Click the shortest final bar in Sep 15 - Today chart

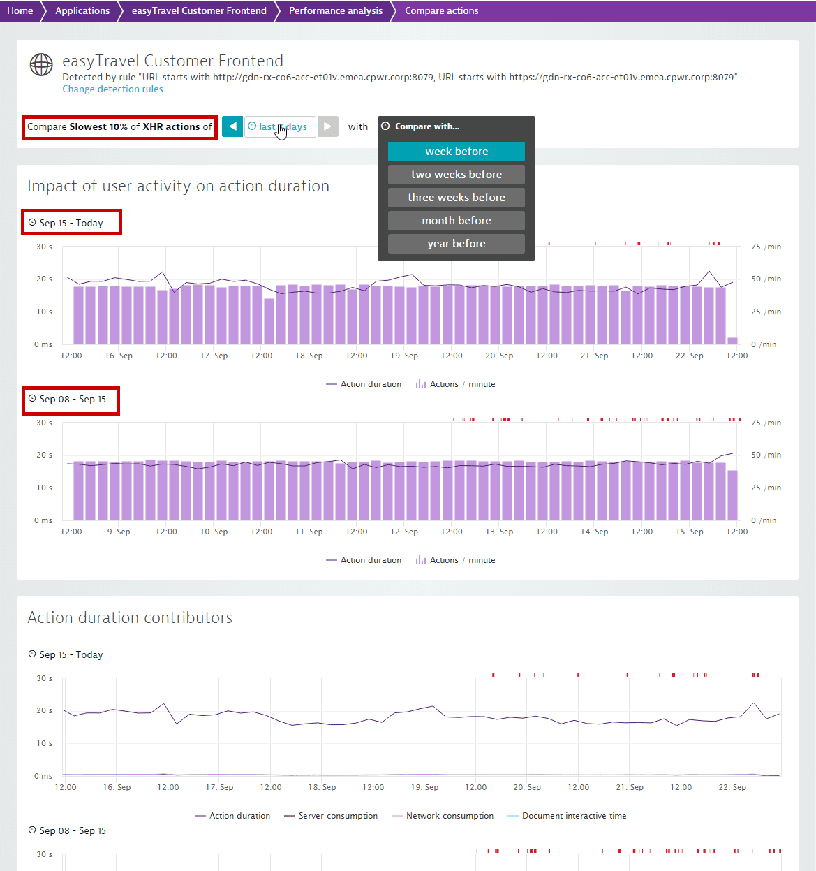coord(732,341)
